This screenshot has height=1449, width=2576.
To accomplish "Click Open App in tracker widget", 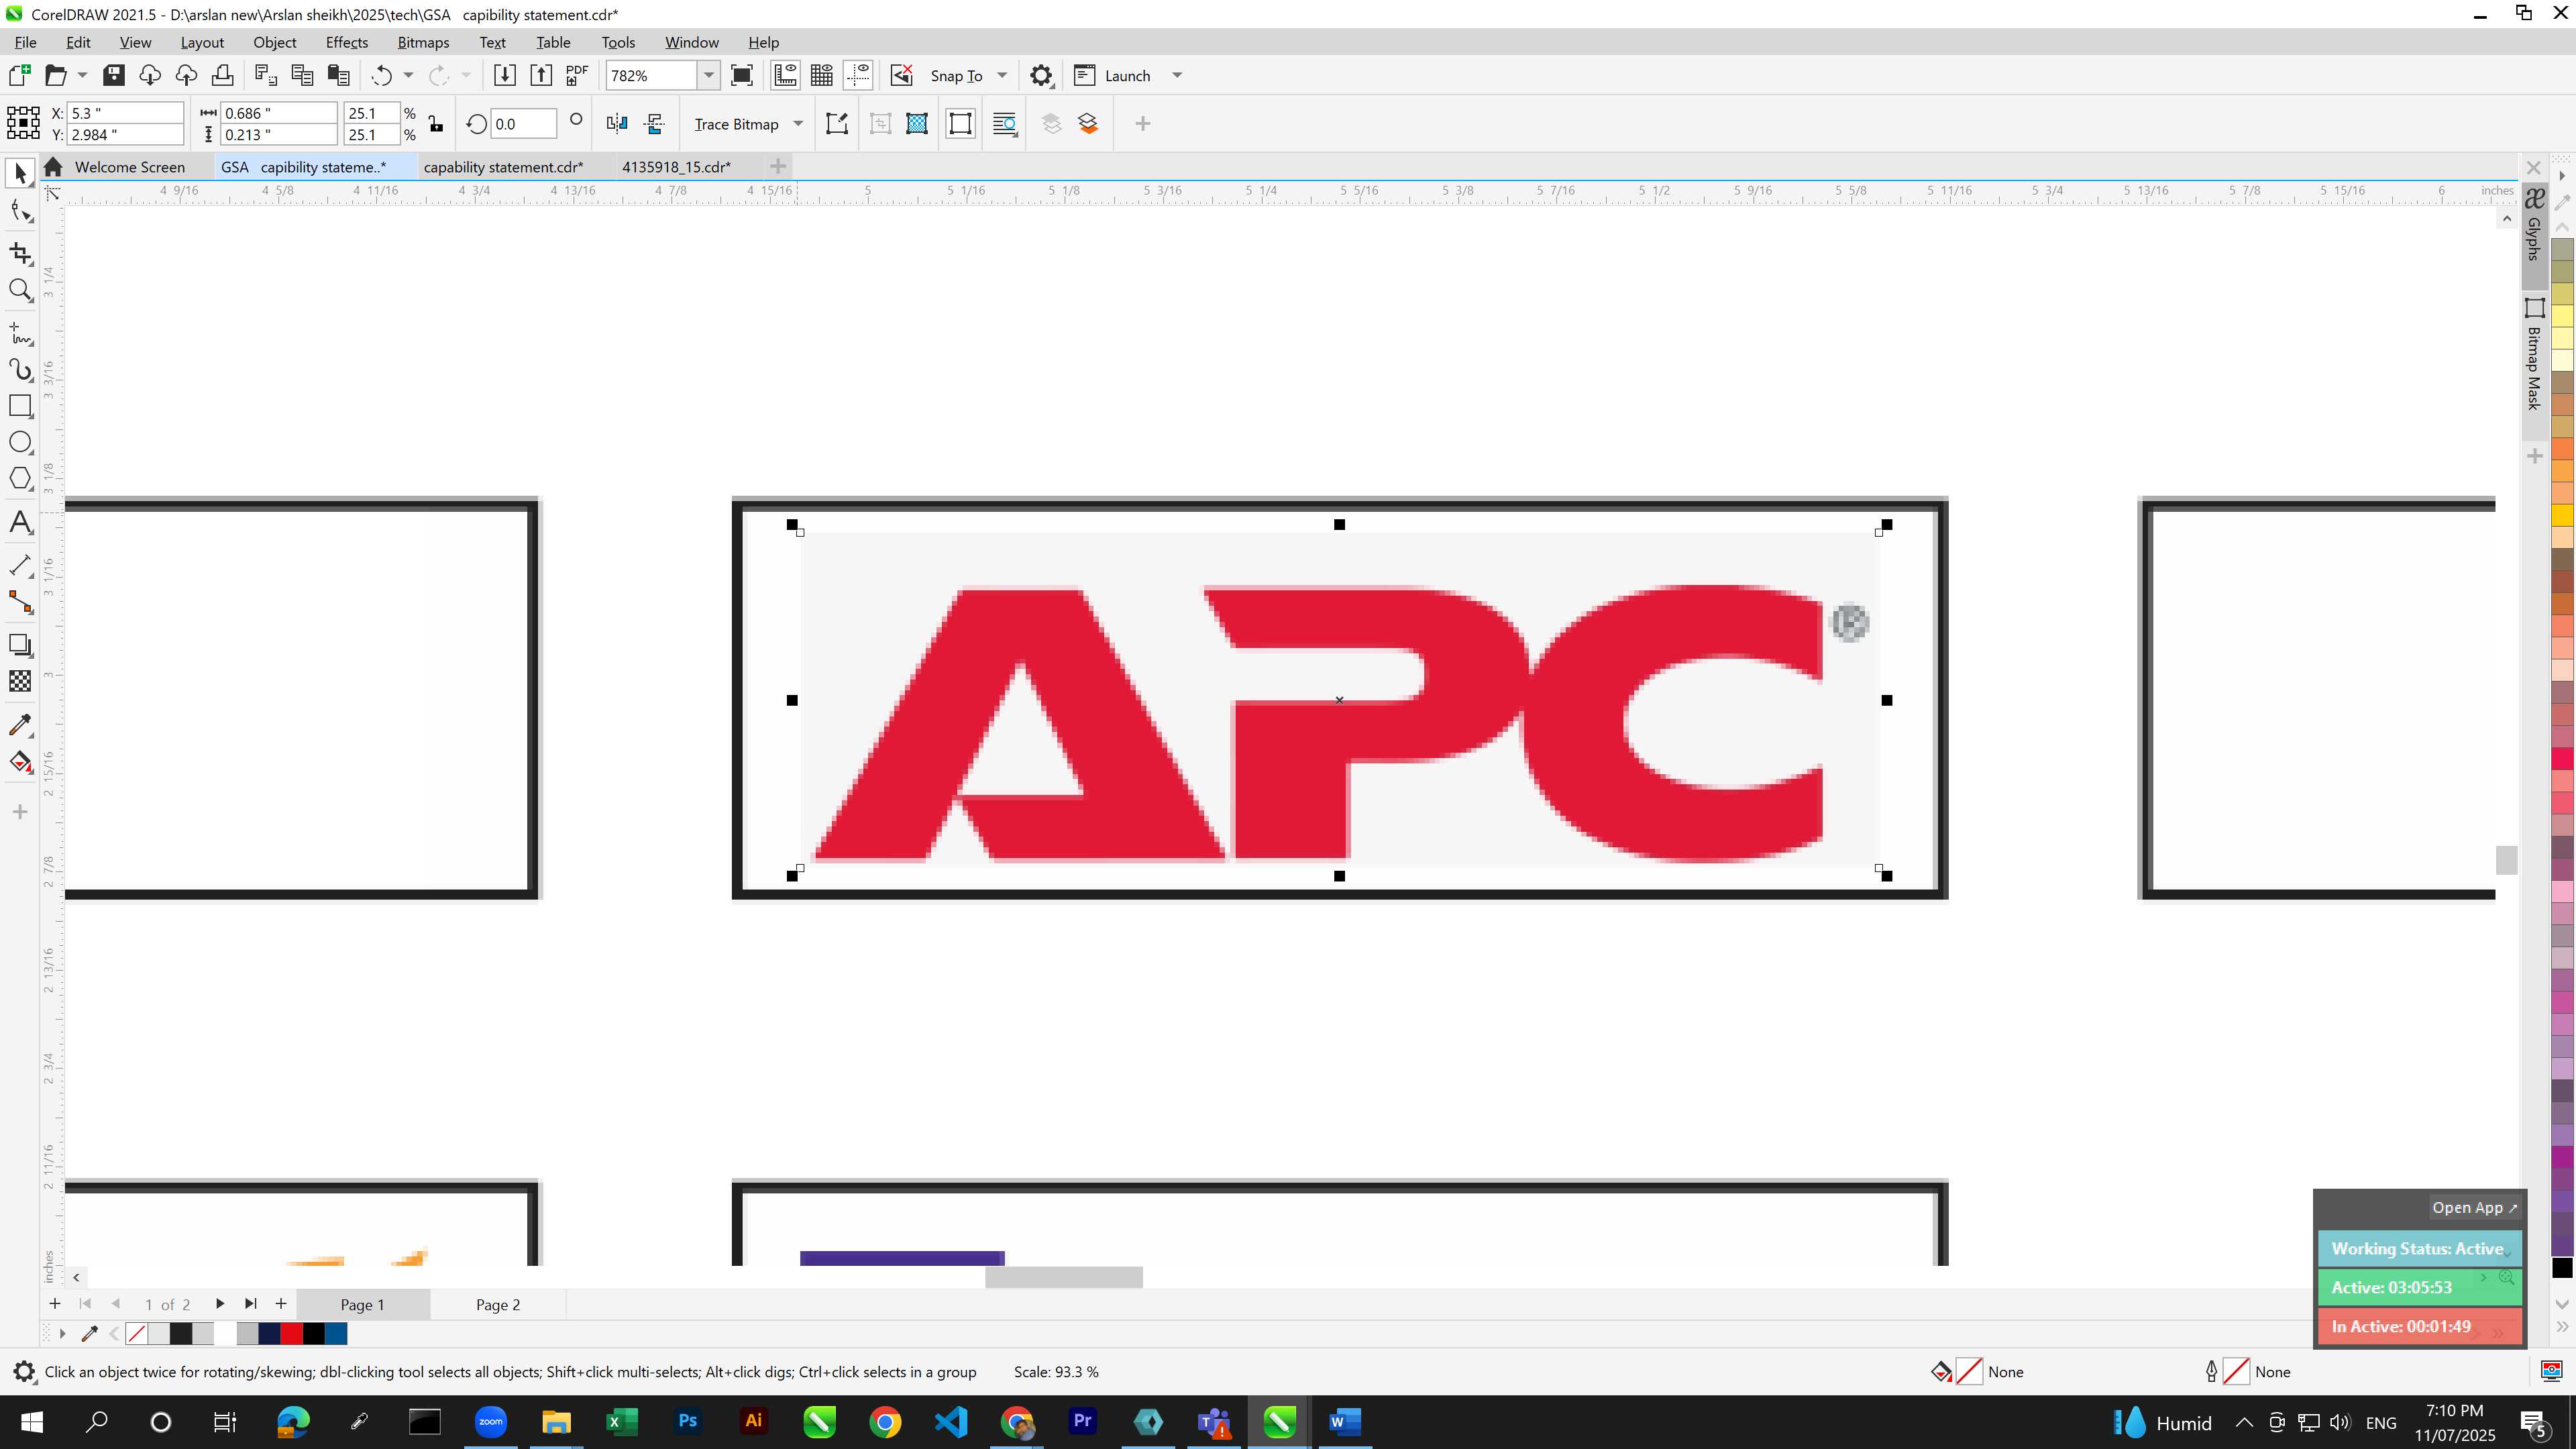I will (x=2474, y=1208).
